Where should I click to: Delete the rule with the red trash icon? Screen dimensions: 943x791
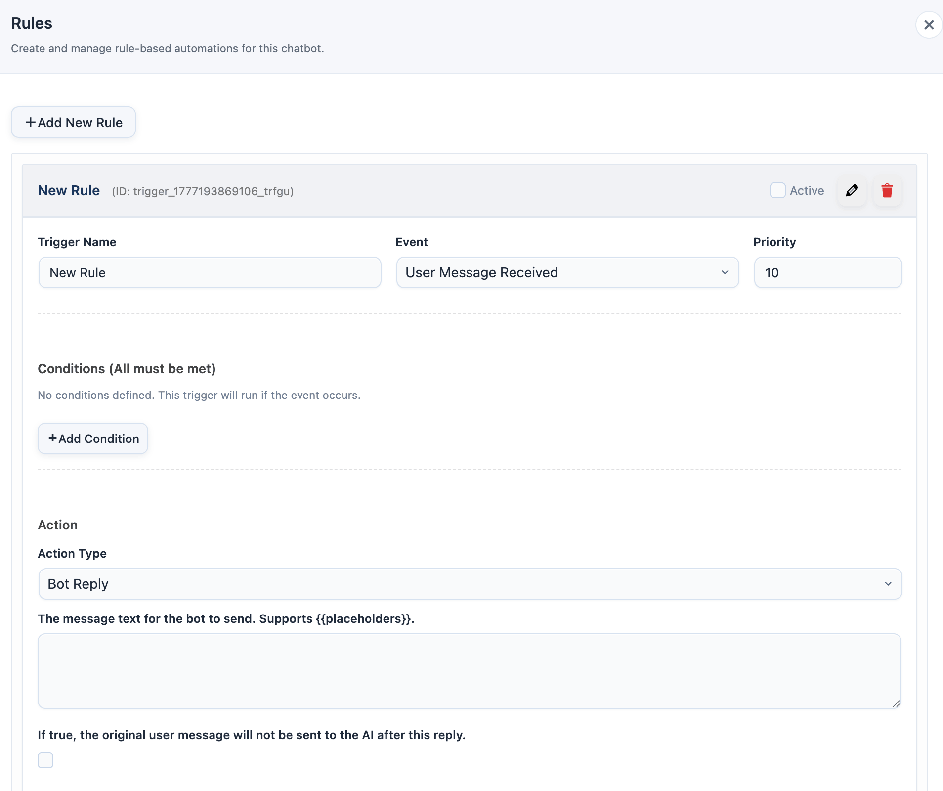pos(887,190)
